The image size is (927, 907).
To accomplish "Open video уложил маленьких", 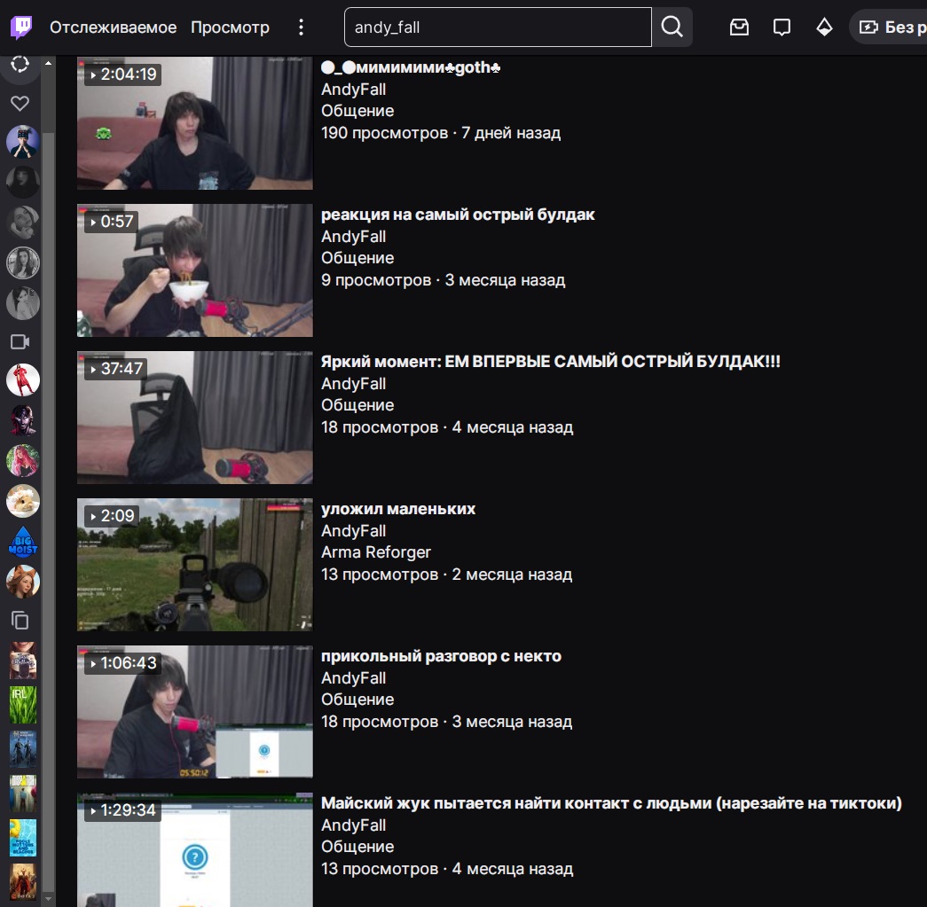I will [398, 509].
